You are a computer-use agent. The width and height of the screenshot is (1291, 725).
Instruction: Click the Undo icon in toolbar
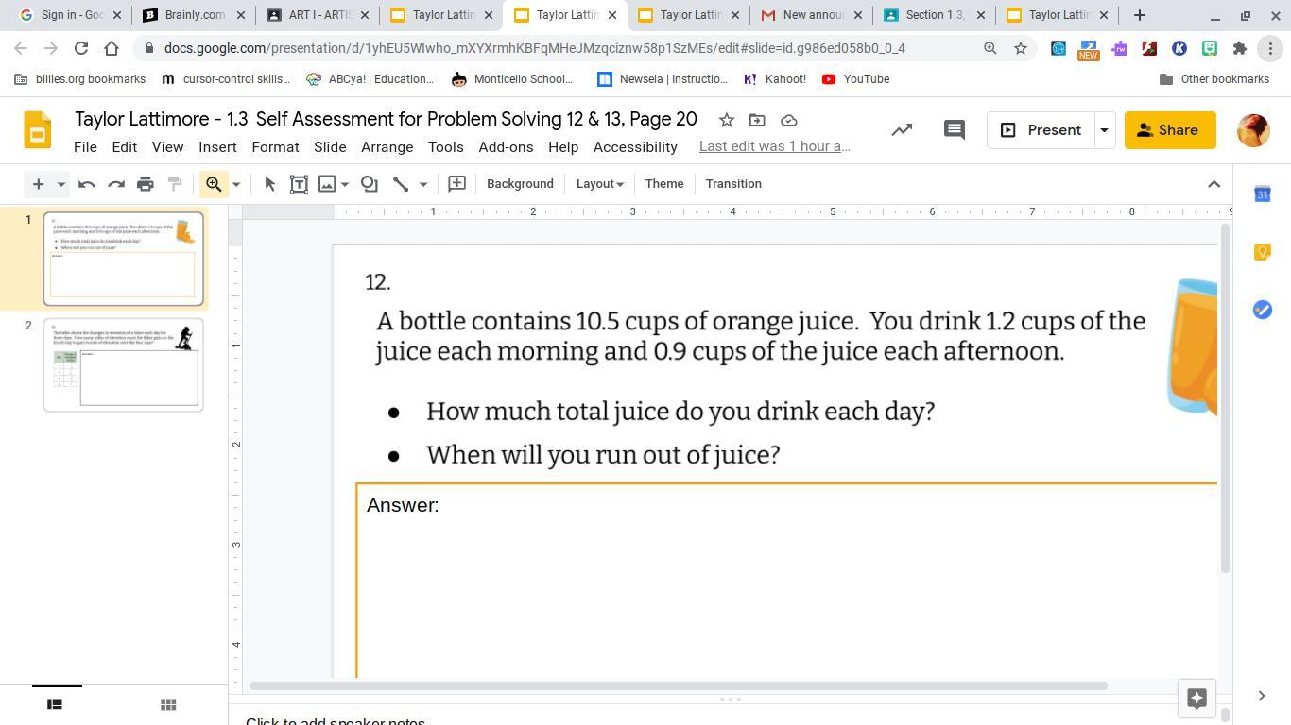87,184
